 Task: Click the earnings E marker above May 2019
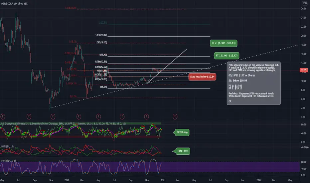(3, 116)
